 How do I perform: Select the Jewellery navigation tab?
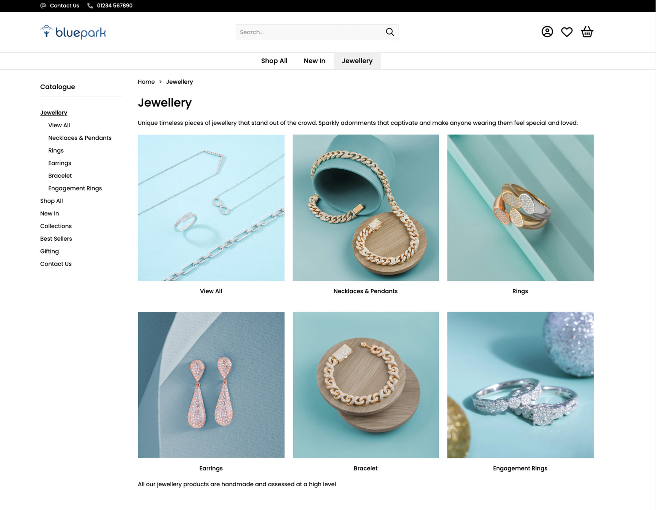coord(357,61)
